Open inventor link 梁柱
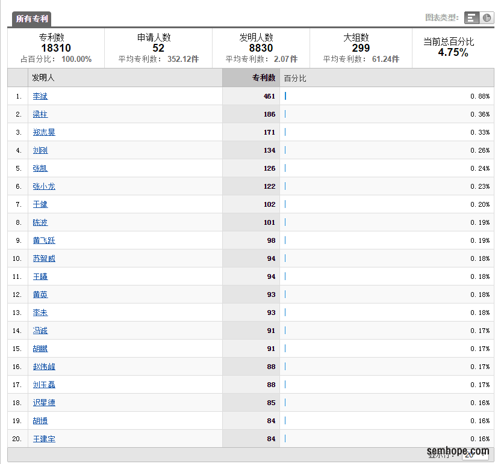495x464 pixels. tap(40, 114)
